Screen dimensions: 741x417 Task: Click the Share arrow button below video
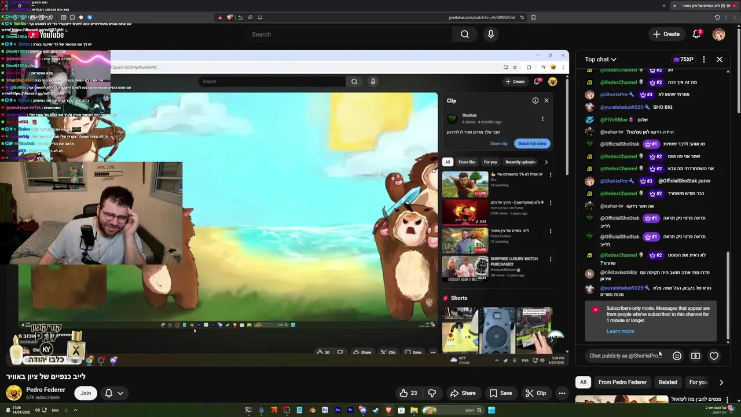pos(463,393)
